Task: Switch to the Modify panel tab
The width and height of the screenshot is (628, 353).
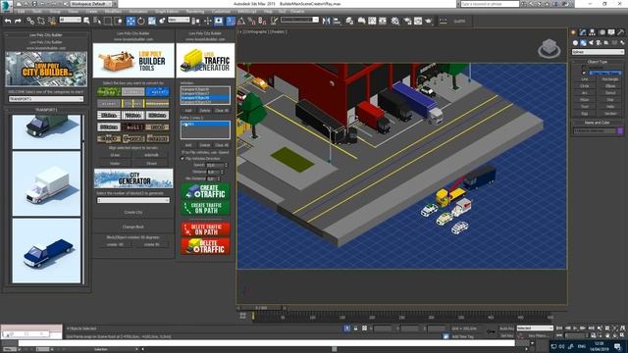Action: click(x=583, y=32)
